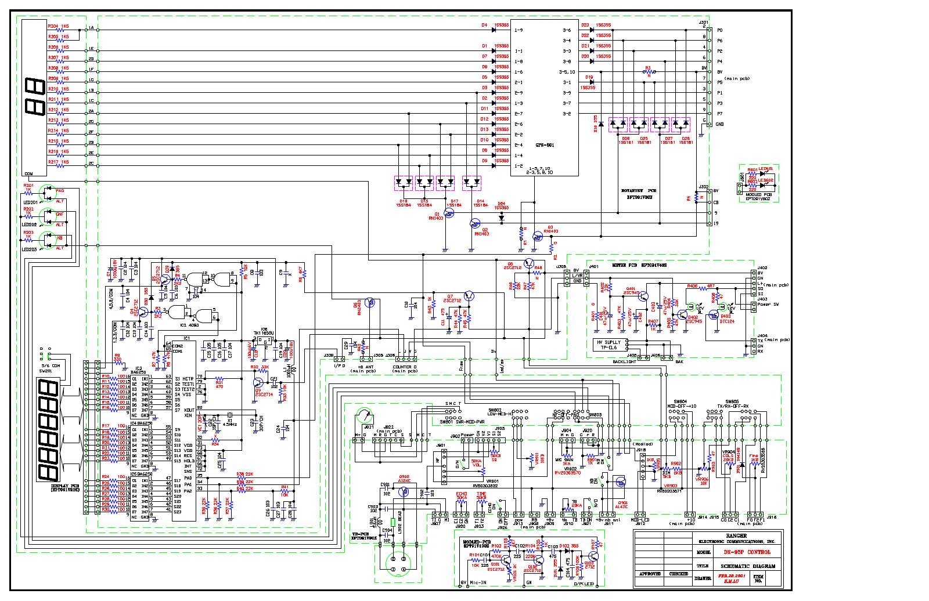
Task: Click the LED201 symbol marked PAD
Action: tap(47, 193)
